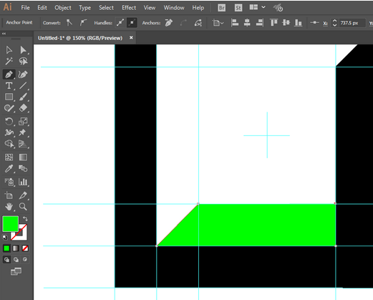Select the Direct Selection tool
This screenshot has width=373, height=300.
24,50
